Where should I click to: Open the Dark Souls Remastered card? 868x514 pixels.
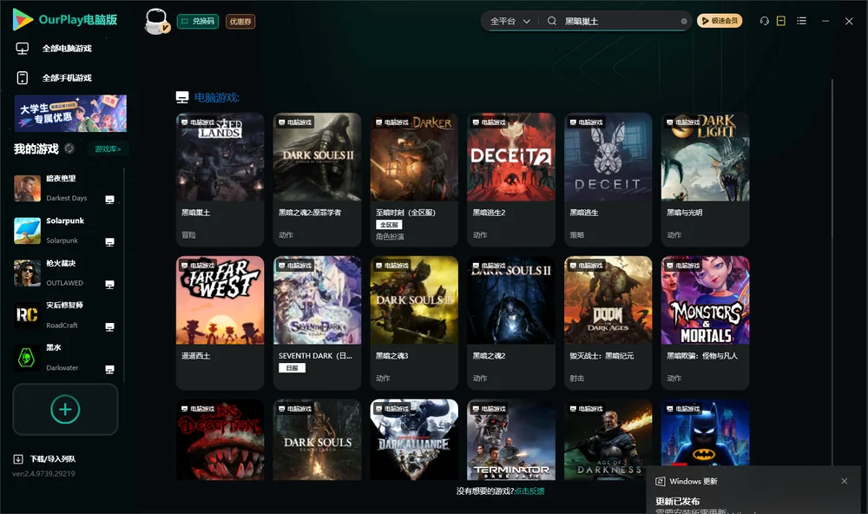[317, 440]
